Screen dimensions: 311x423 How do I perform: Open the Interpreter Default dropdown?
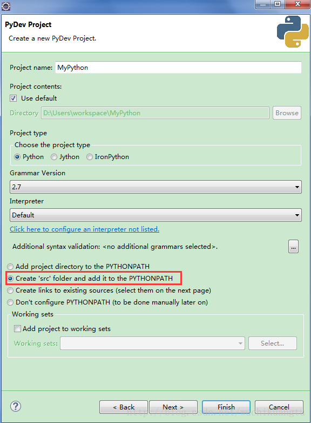point(155,215)
